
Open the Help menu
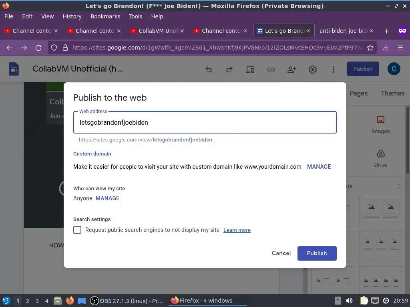point(157,16)
